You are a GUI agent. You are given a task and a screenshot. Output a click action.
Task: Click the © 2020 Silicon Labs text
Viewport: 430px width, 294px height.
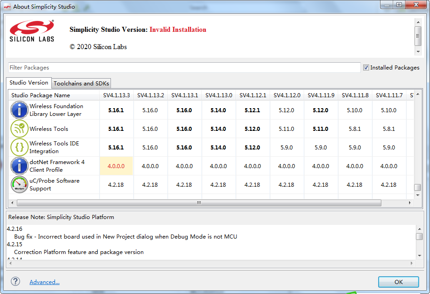[x=98, y=47]
